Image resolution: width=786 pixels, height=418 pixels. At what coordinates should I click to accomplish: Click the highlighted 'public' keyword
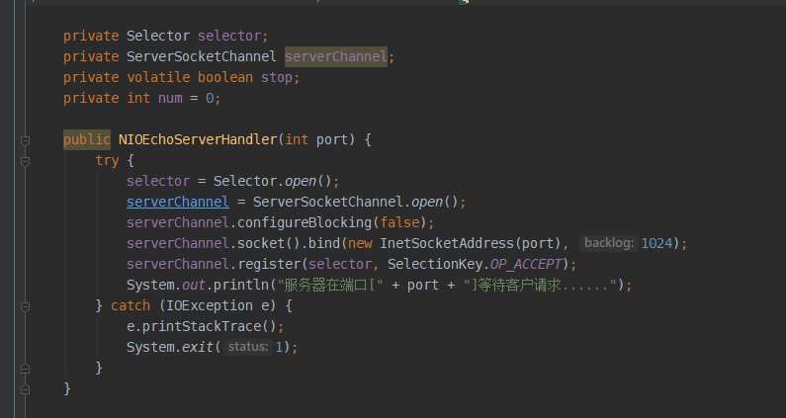point(87,139)
